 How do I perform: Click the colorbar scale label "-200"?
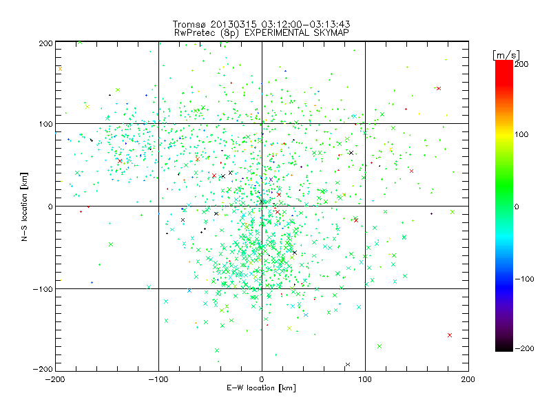524,348
